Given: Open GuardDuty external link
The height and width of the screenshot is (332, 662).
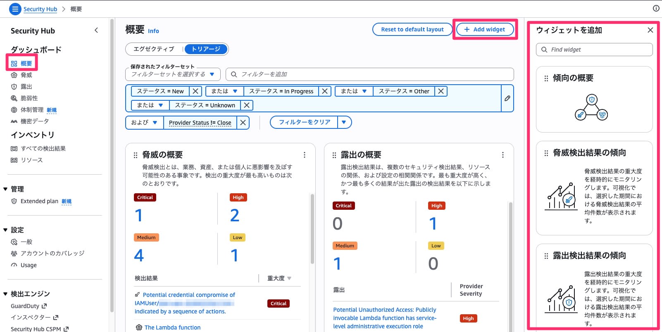Looking at the screenshot, I should (x=29, y=306).
